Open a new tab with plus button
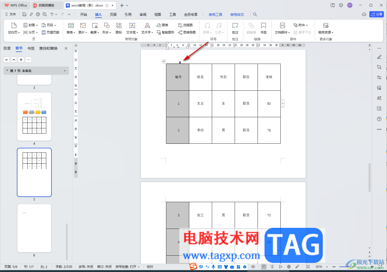This screenshot has width=387, height=272. (122, 5)
